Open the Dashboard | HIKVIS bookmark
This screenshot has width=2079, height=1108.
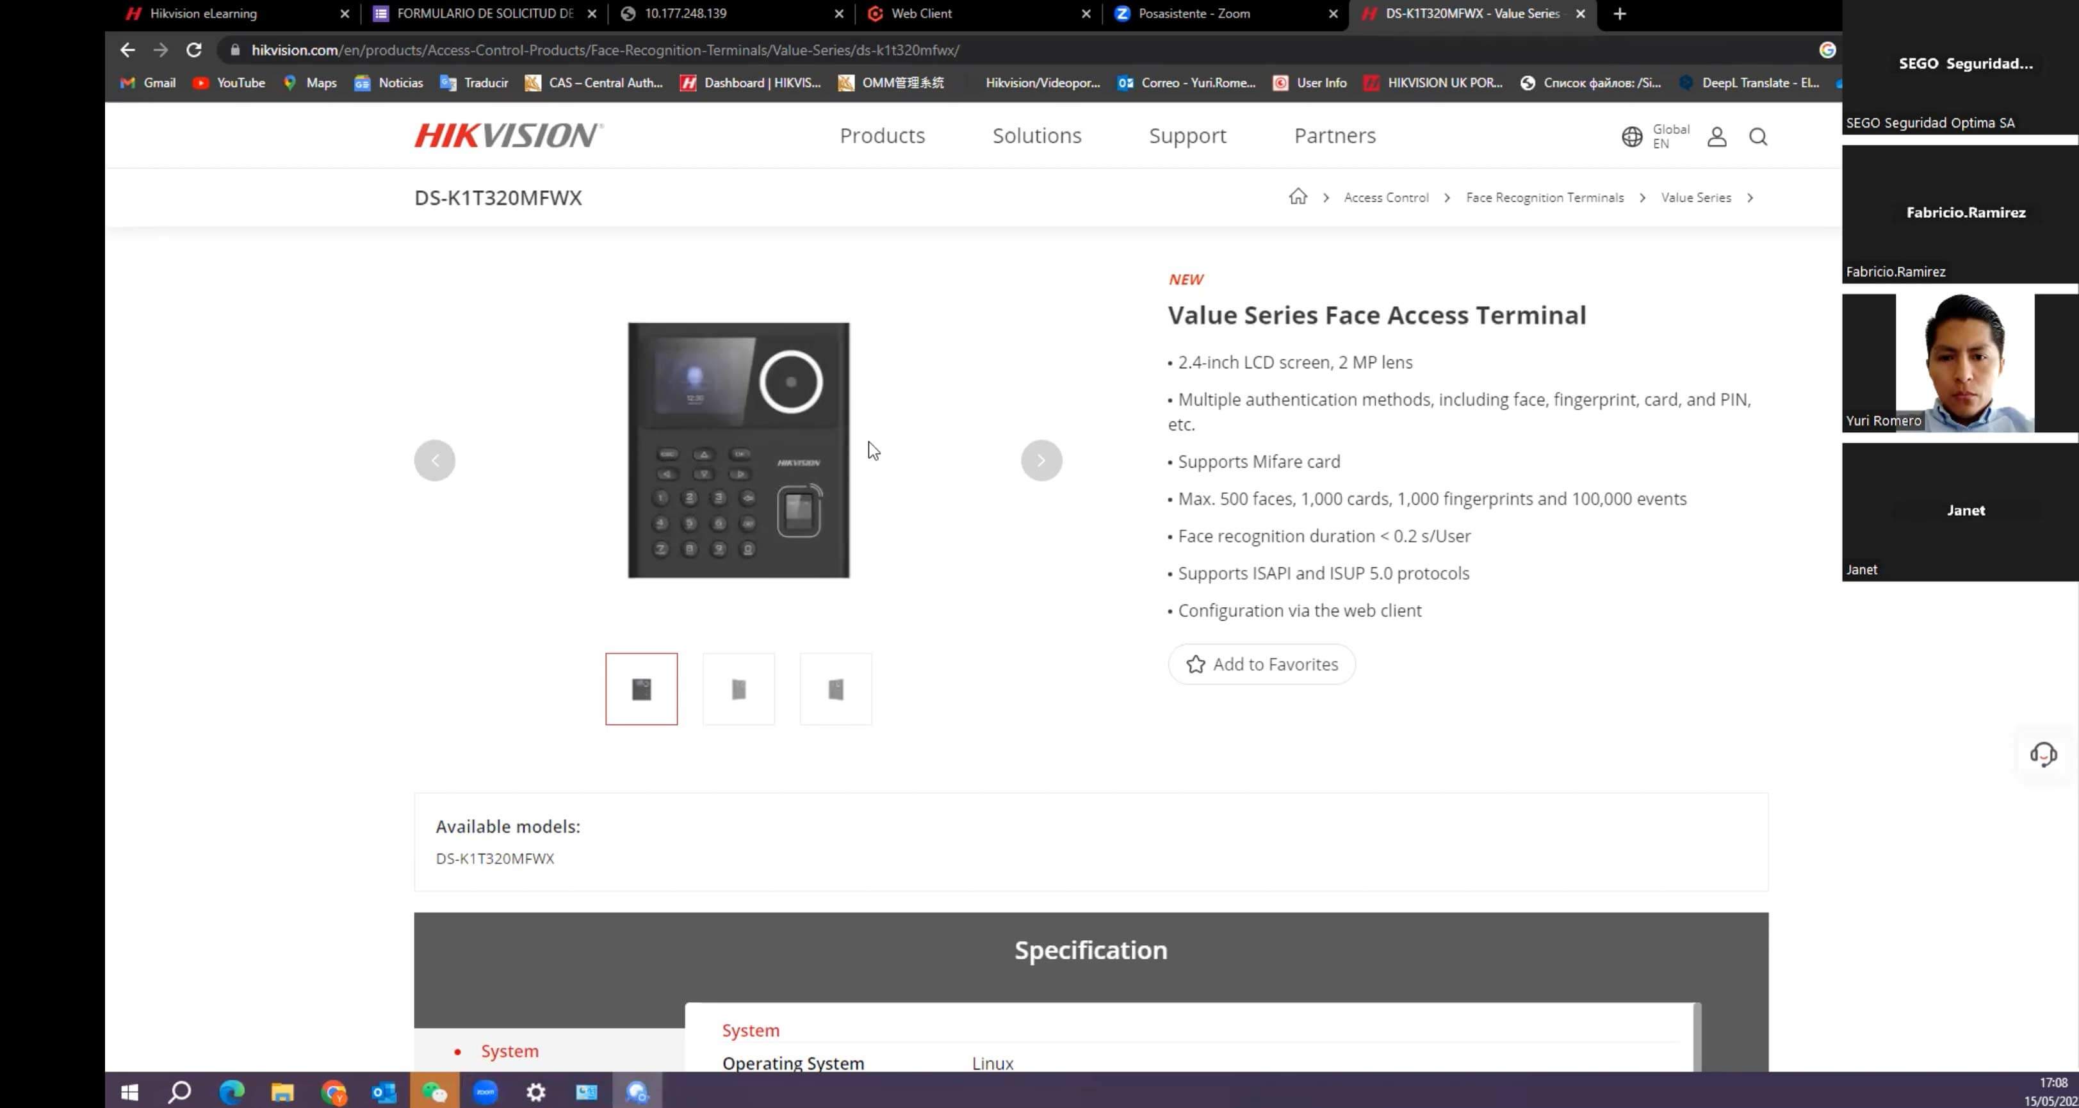751,83
